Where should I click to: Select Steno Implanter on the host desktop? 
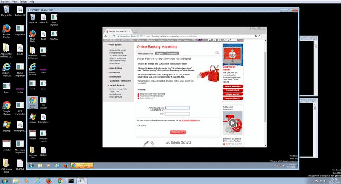(x=20, y=70)
